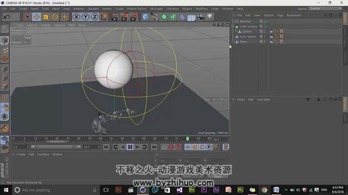Open the Simulate menu

(x=93, y=8)
